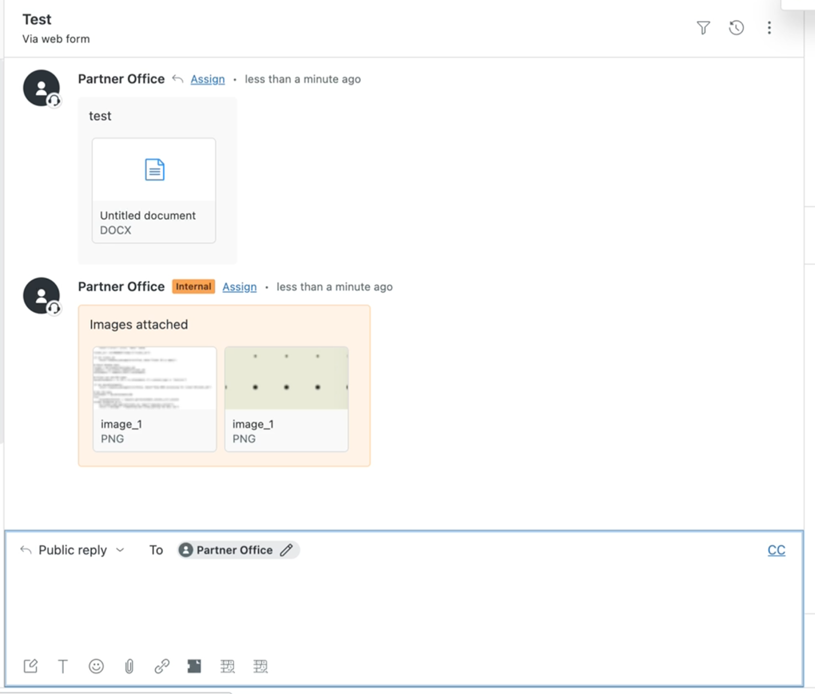
Task: Edit recipient with pencil icon beside Partner Office
Action: (287, 550)
